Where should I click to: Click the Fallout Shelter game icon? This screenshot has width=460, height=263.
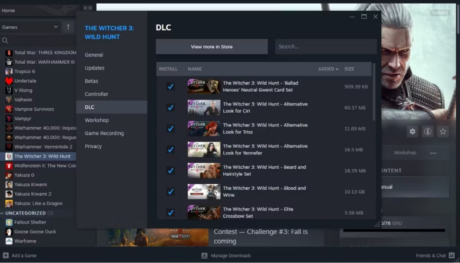[x=9, y=222]
